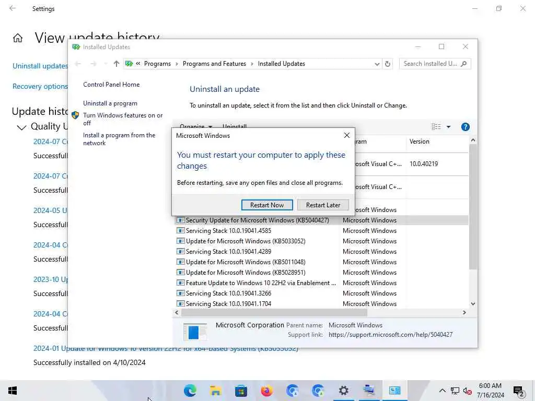This screenshot has width=535, height=401.
Task: Open Uninstall a program link
Action: click(110, 103)
